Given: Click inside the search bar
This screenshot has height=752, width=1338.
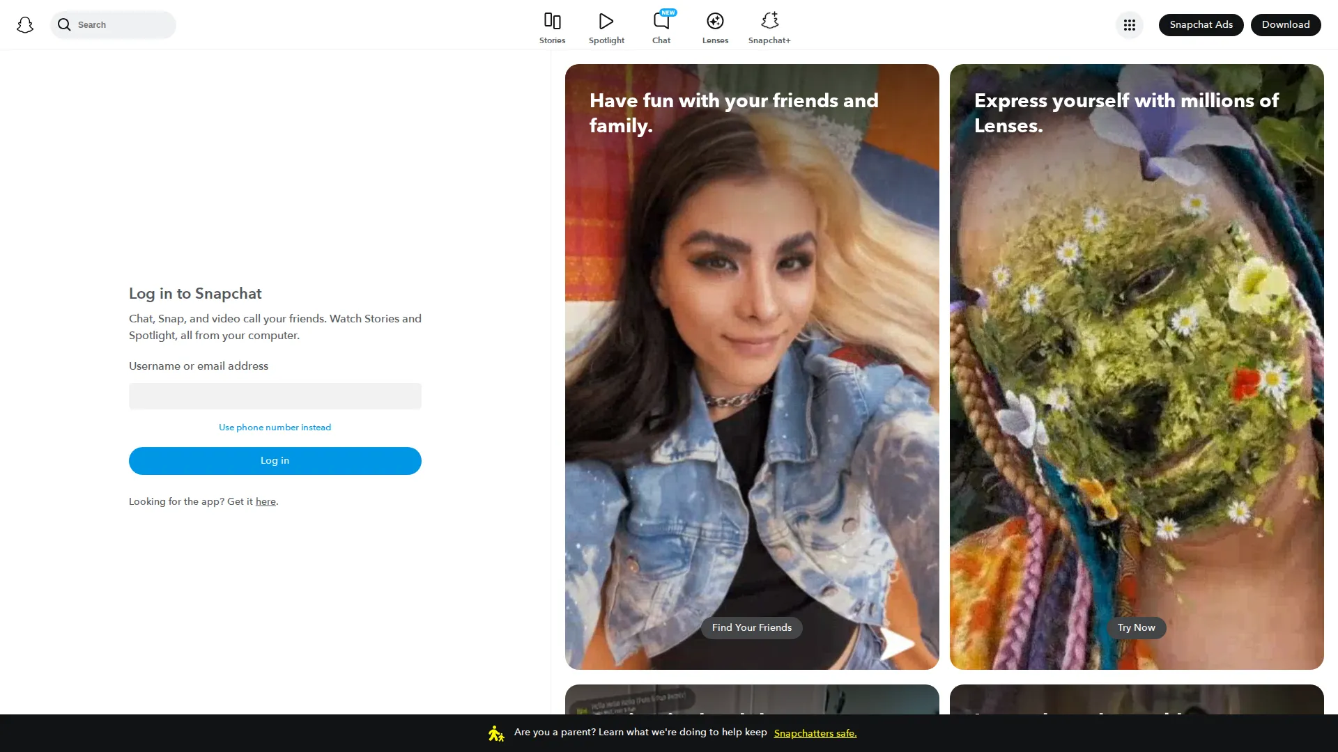Looking at the screenshot, I should (113, 24).
